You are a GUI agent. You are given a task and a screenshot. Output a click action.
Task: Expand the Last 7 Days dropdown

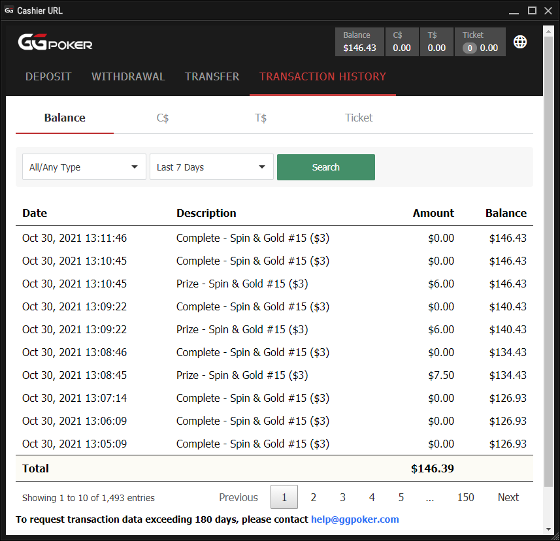click(212, 167)
